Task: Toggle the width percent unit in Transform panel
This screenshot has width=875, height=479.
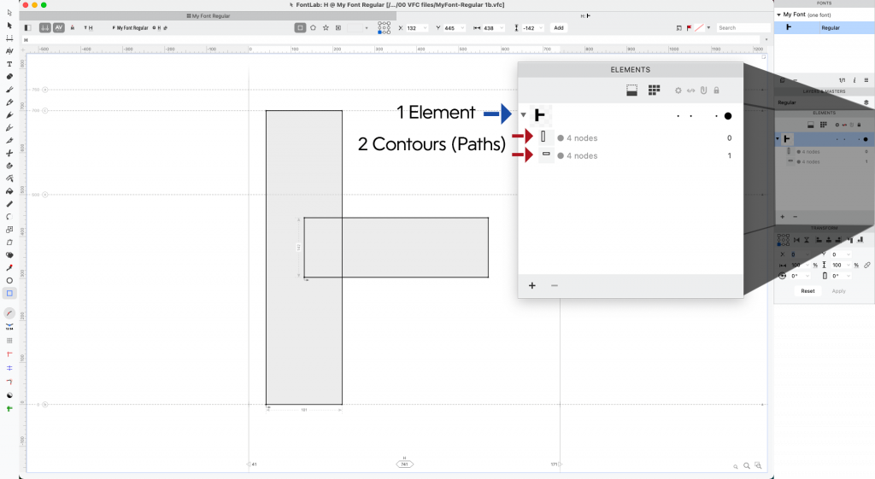Action: (x=815, y=266)
